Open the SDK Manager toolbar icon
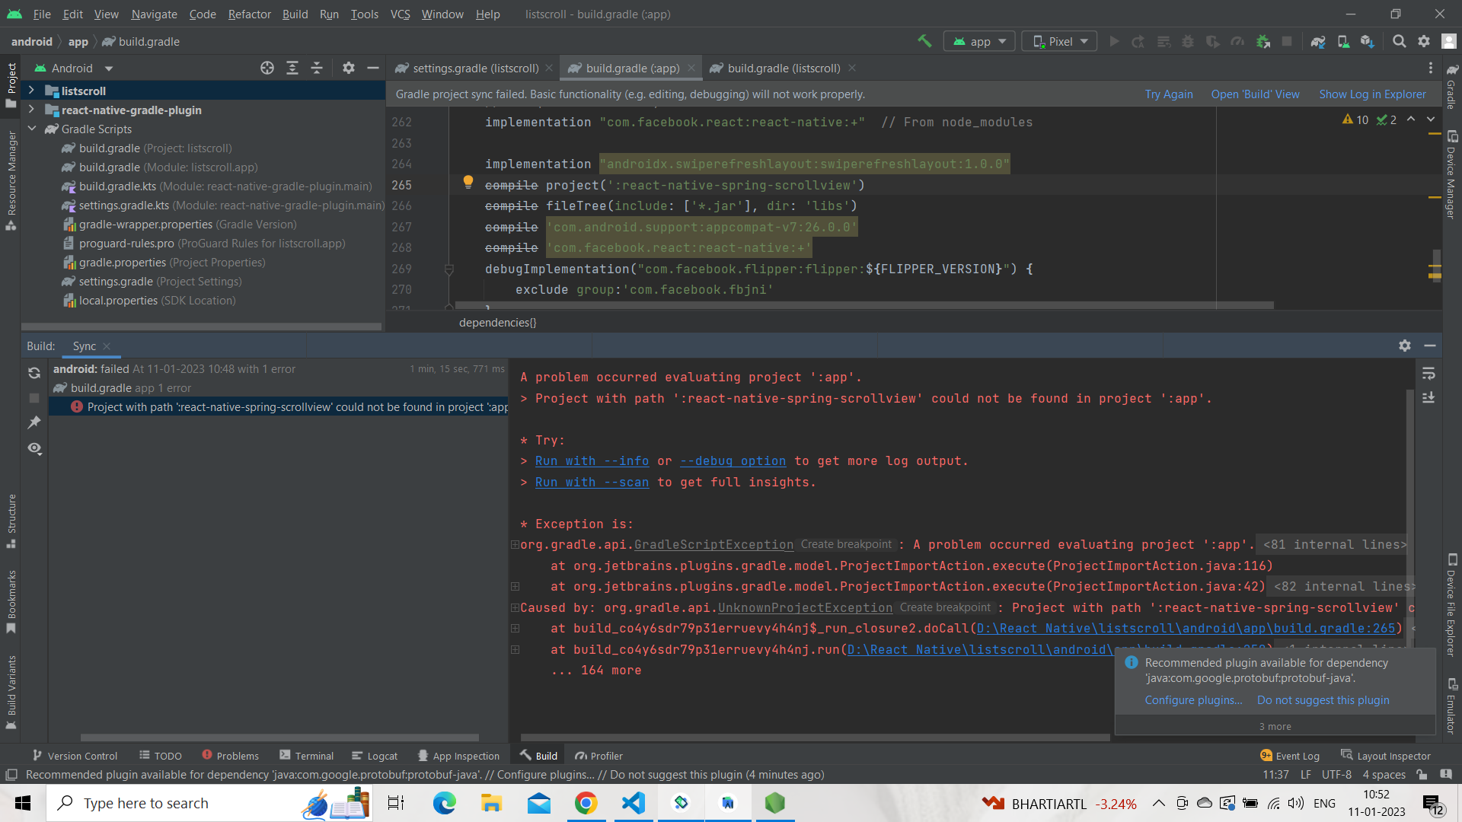This screenshot has width=1462, height=822. click(1368, 41)
